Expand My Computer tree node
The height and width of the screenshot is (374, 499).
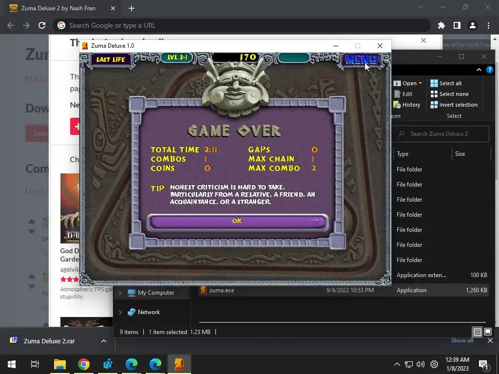click(x=120, y=293)
